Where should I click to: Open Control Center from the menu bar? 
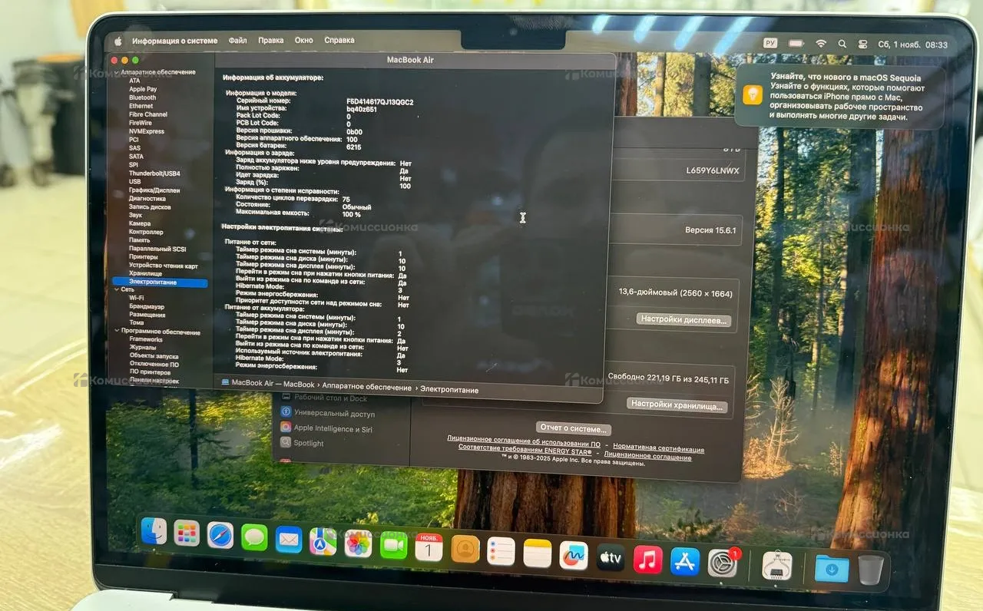tap(862, 45)
